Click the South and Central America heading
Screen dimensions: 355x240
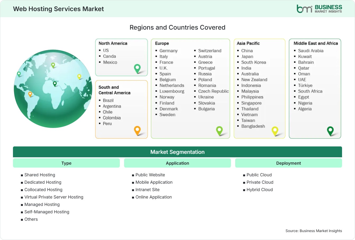coord(115,90)
